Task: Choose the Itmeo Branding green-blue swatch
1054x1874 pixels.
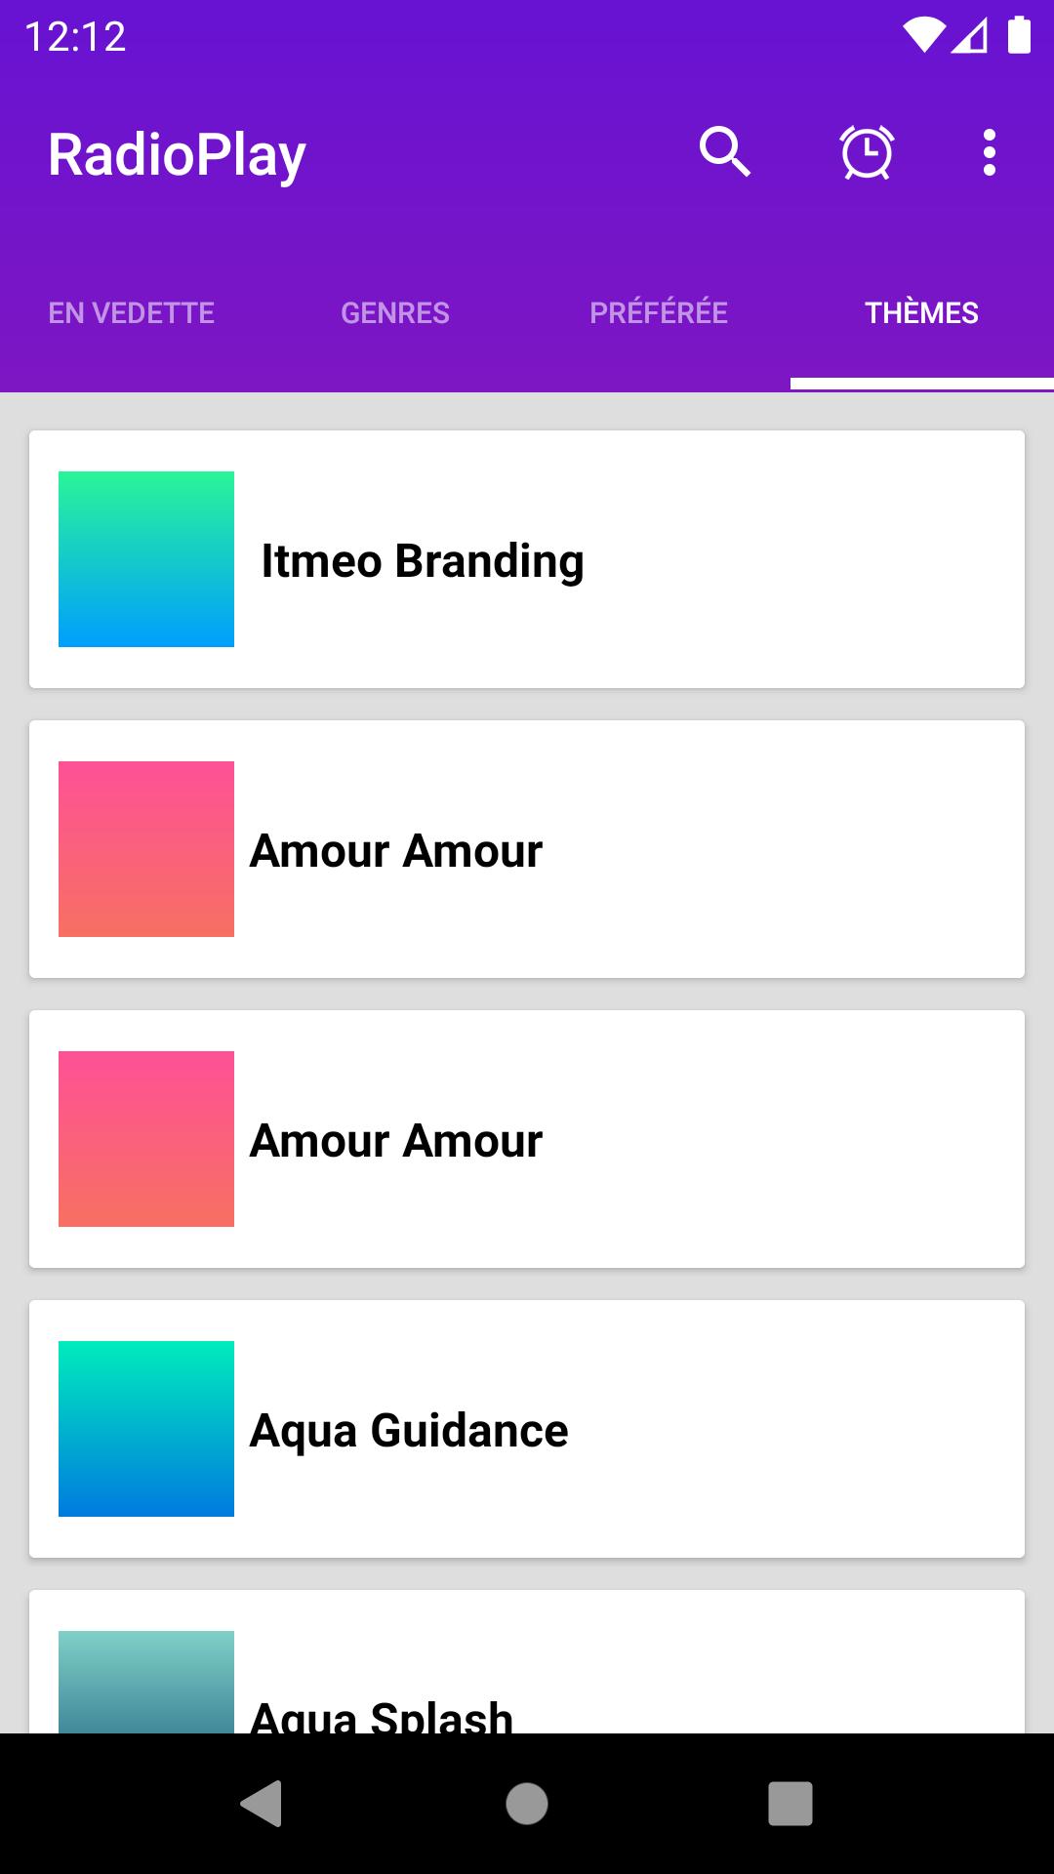Action: [146, 559]
